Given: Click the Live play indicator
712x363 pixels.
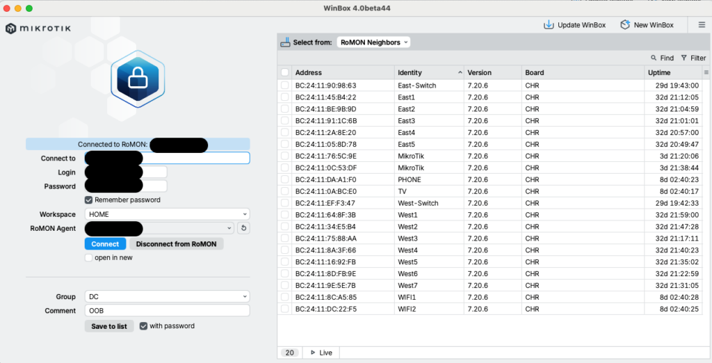Looking at the screenshot, I should click(313, 353).
